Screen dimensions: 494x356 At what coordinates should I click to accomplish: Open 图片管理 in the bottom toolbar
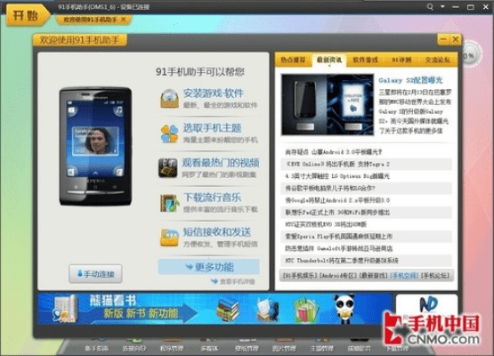[284, 349]
